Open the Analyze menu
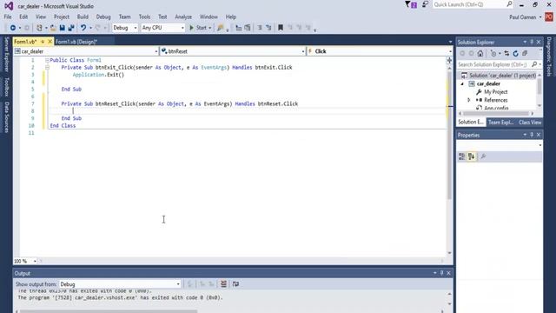 (183, 17)
